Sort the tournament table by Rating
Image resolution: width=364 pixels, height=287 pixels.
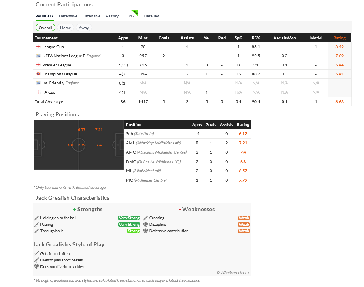(339, 38)
